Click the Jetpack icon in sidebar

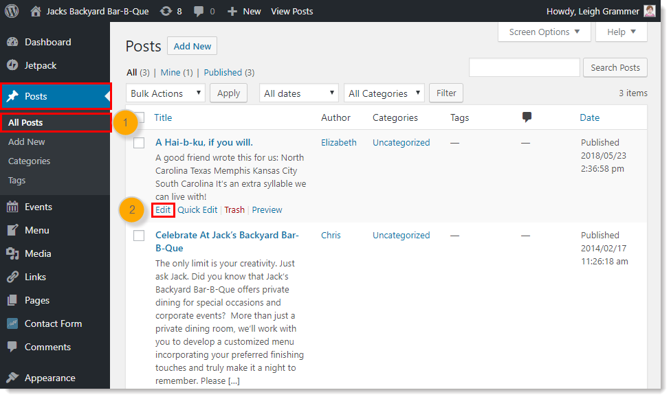12,65
